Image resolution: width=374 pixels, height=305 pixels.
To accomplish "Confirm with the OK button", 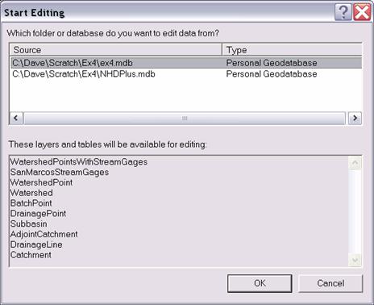I will (x=260, y=283).
